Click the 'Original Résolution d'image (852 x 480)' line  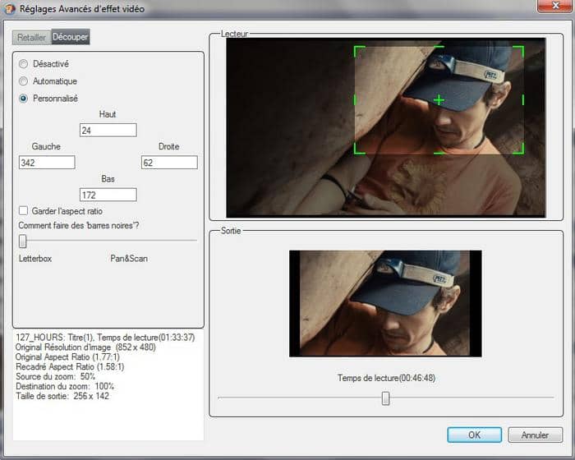[x=85, y=347]
